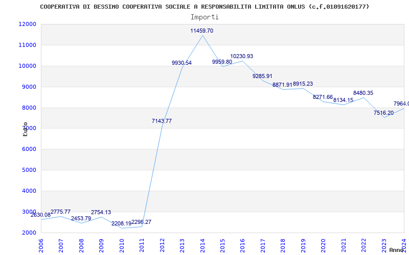409x255 pixels.
Task: Click the 11459.70 peak value label
Action: coord(201,31)
